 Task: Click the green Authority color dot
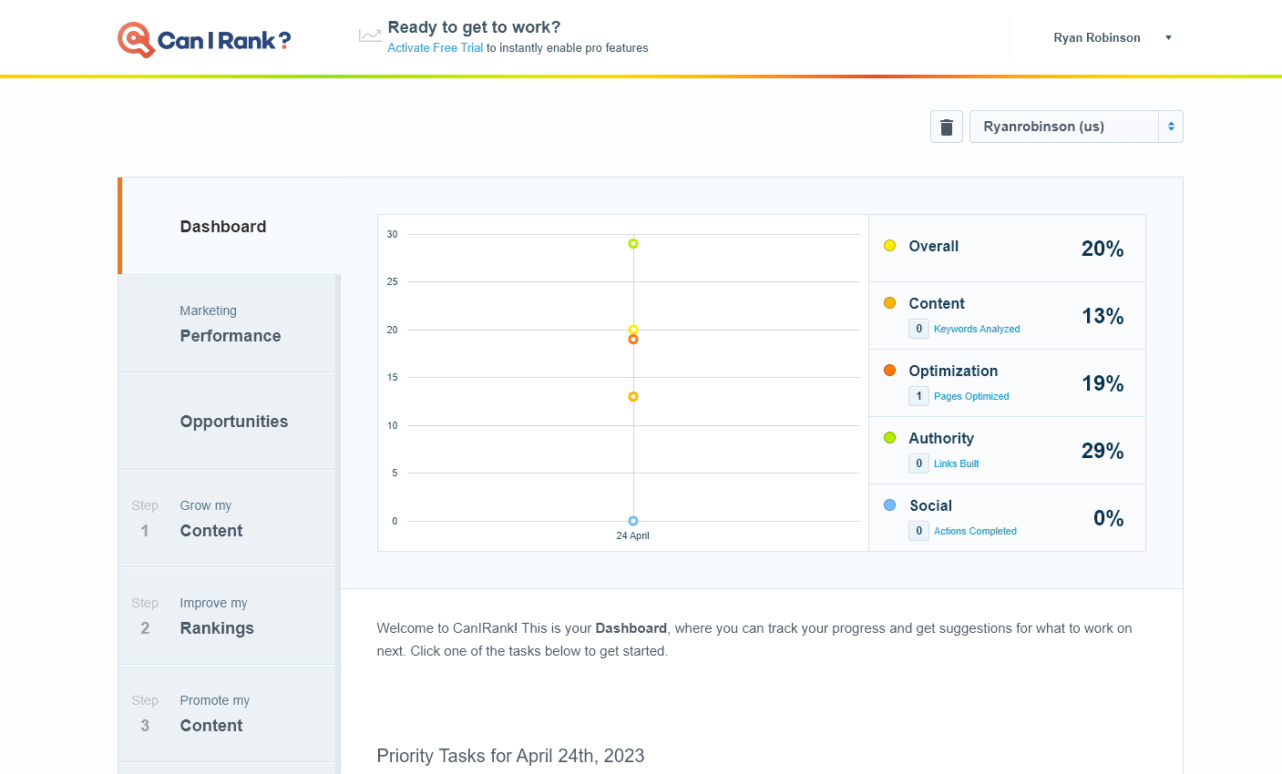(x=889, y=437)
